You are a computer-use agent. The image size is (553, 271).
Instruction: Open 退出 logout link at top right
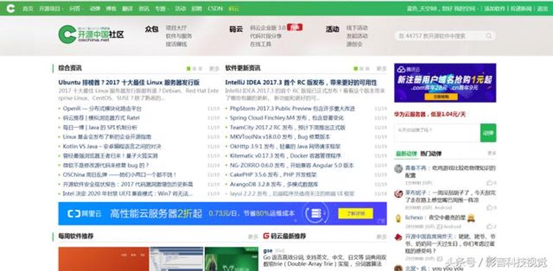click(542, 8)
